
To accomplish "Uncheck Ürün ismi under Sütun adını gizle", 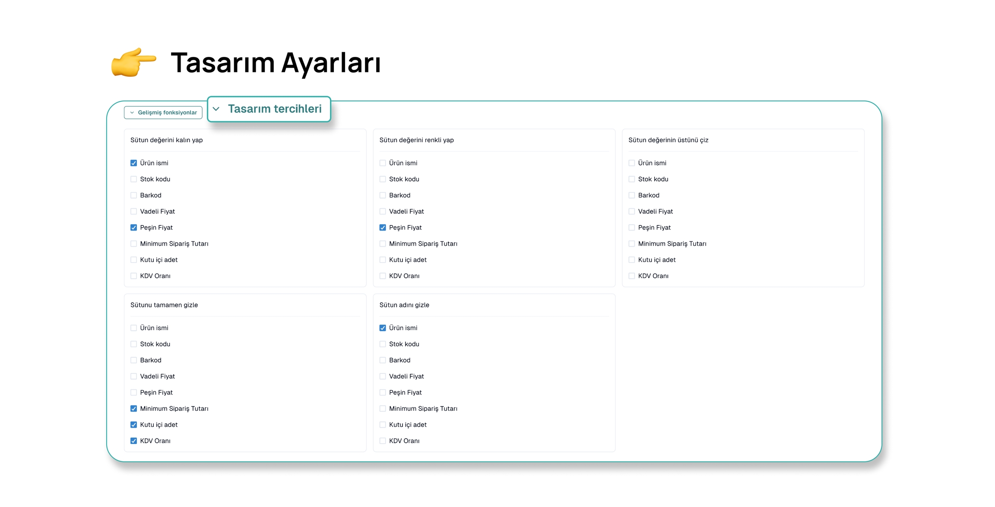I will (x=383, y=328).
